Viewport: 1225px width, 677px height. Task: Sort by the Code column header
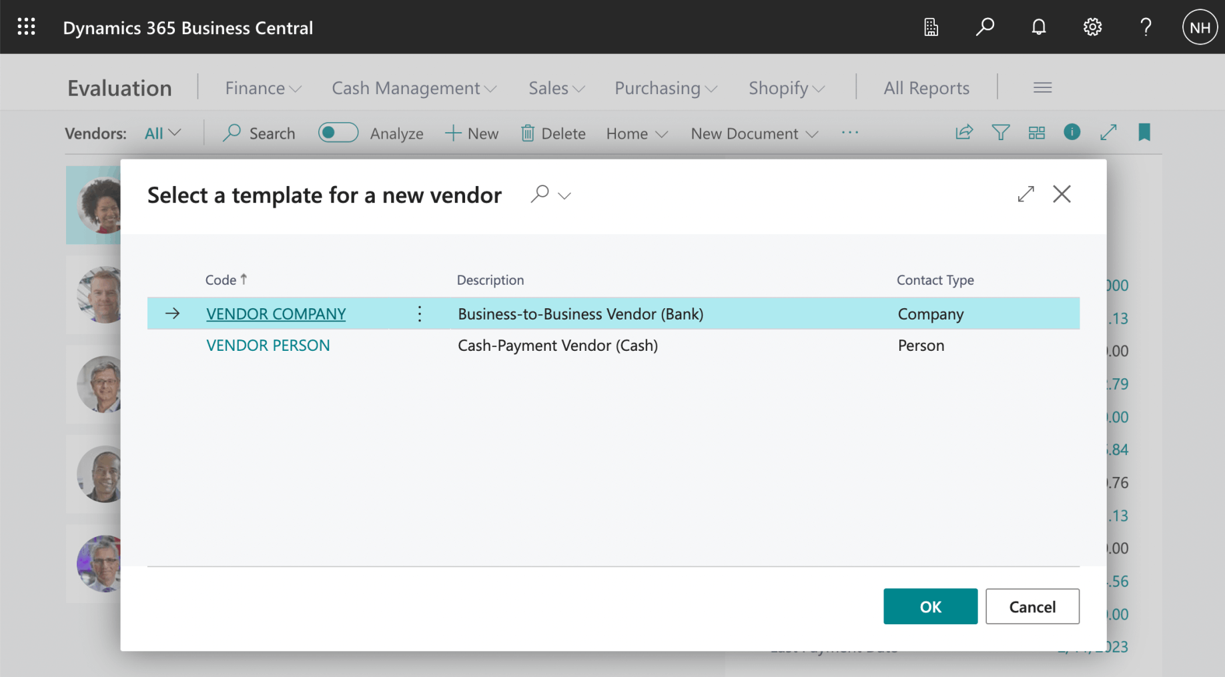(x=222, y=280)
